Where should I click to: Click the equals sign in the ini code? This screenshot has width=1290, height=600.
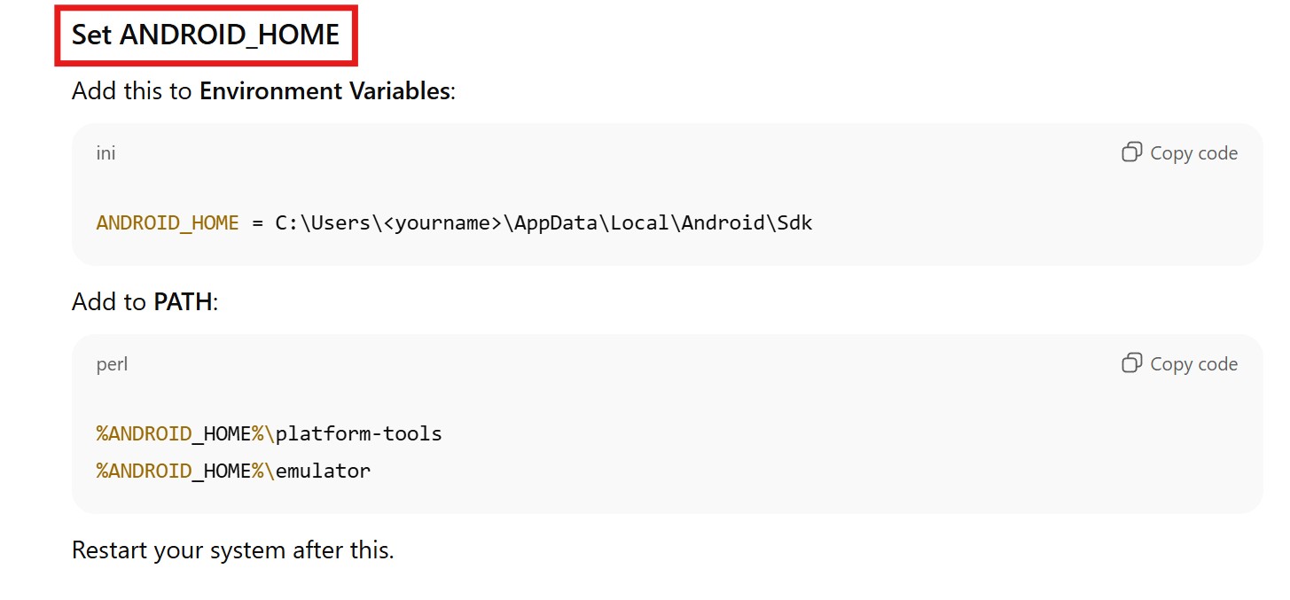click(257, 222)
